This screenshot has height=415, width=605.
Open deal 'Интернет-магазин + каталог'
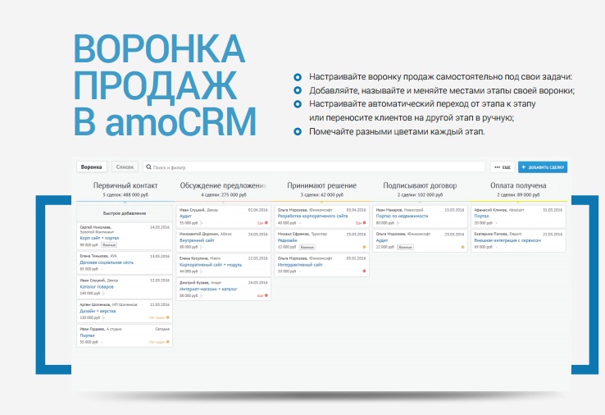click(208, 289)
